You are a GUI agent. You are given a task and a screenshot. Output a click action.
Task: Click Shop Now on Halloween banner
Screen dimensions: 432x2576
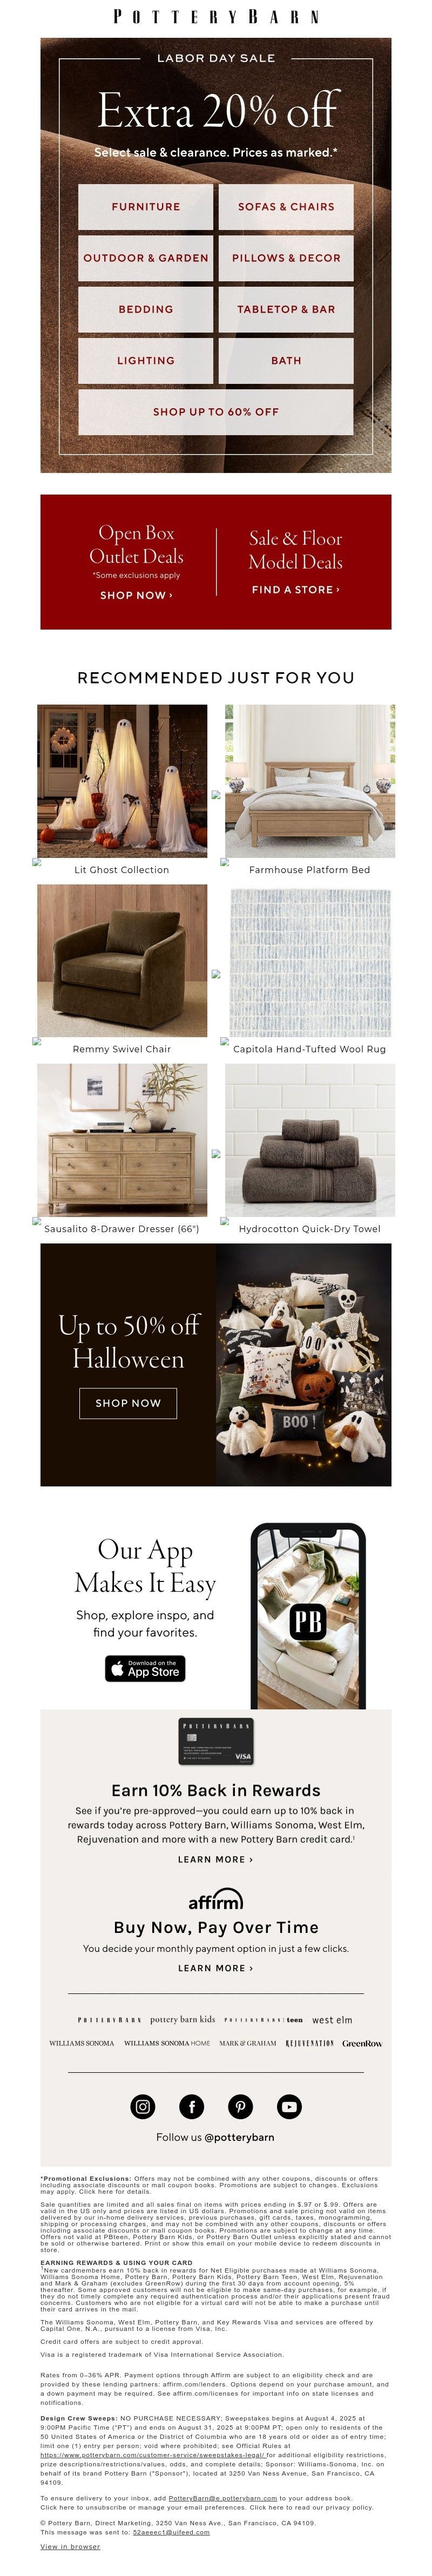(x=128, y=1403)
